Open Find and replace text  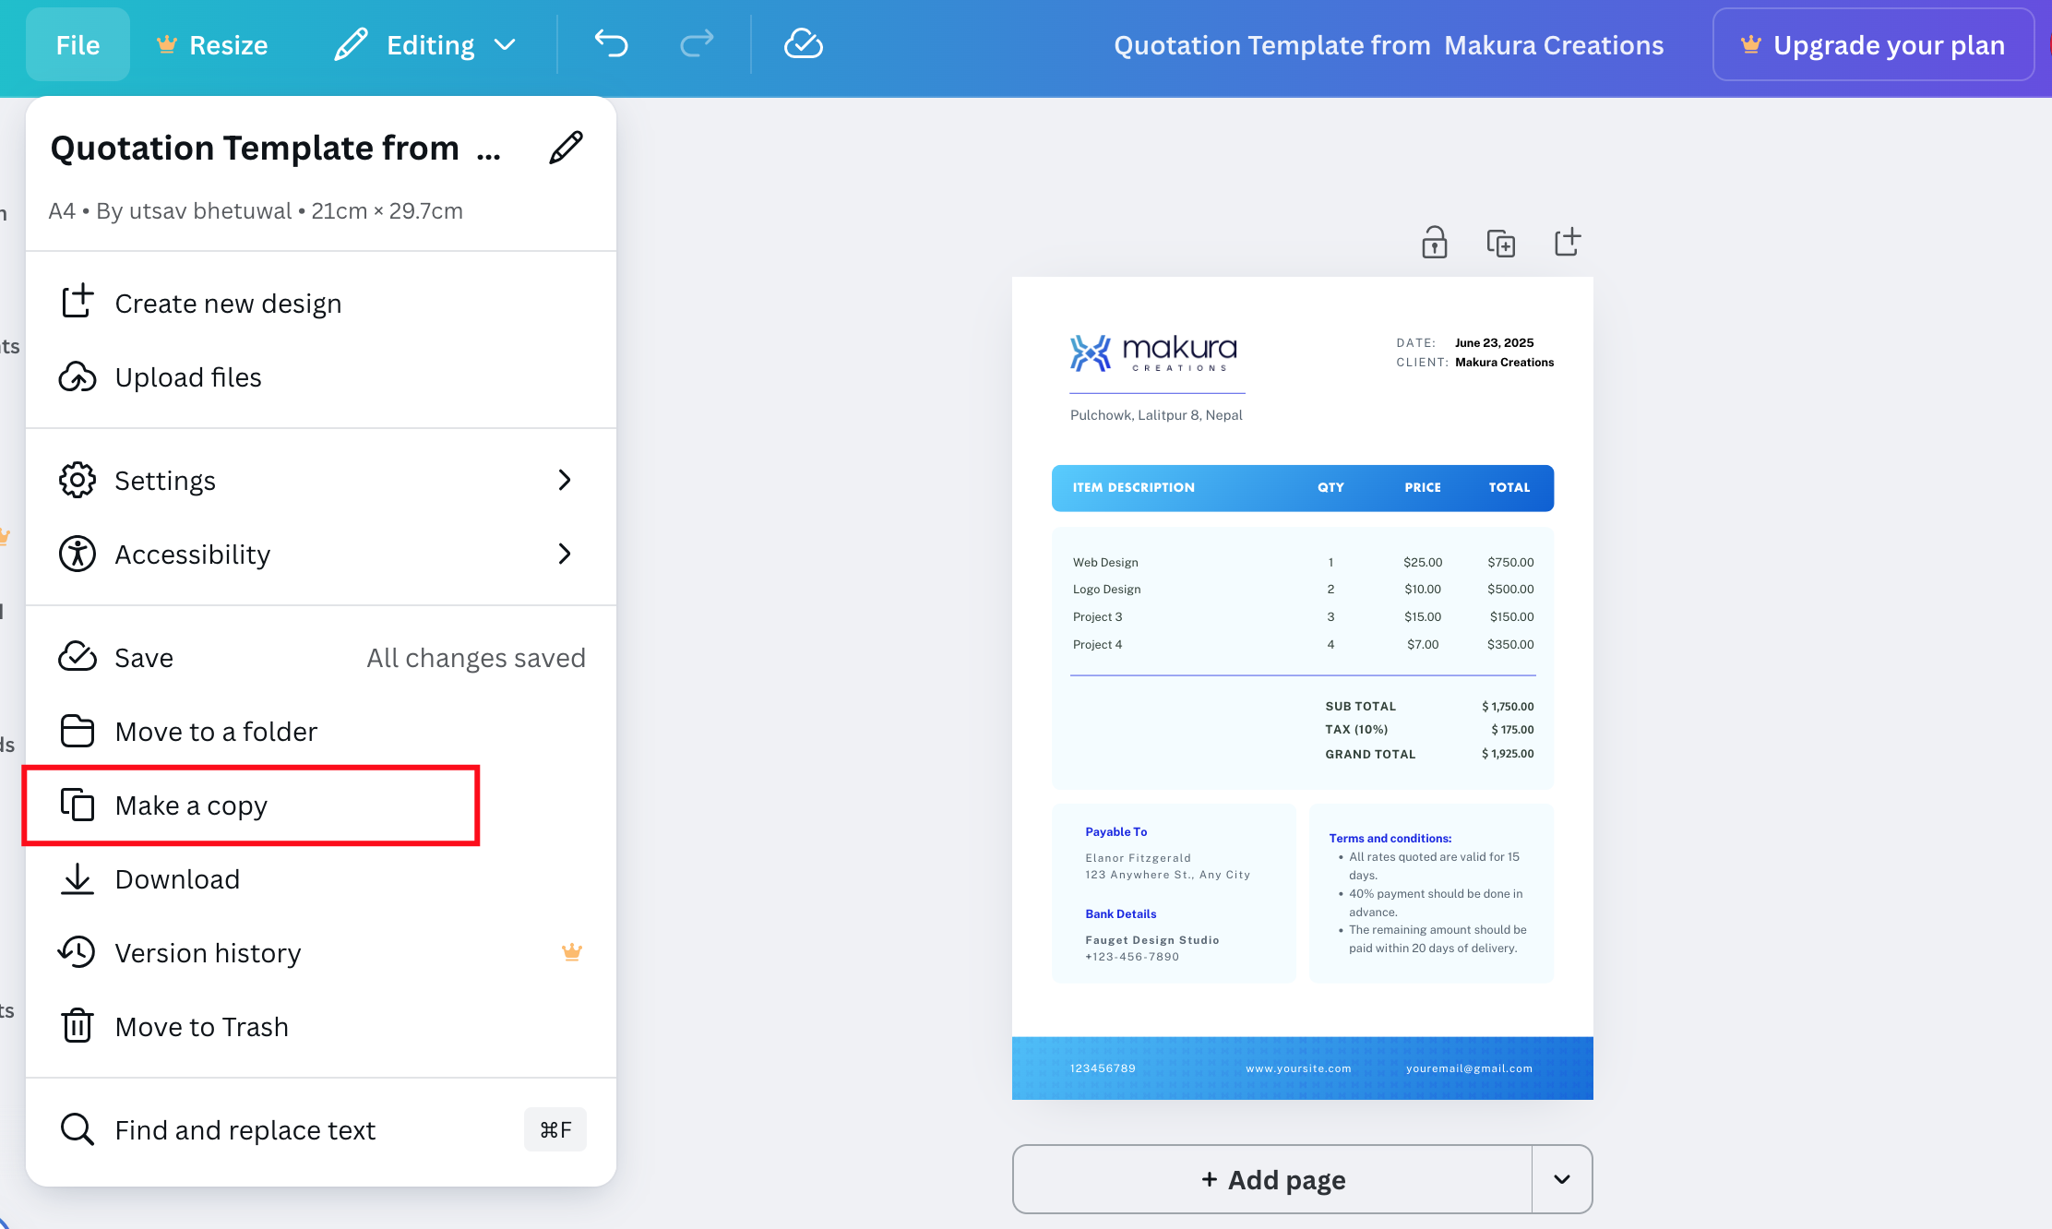[321, 1130]
